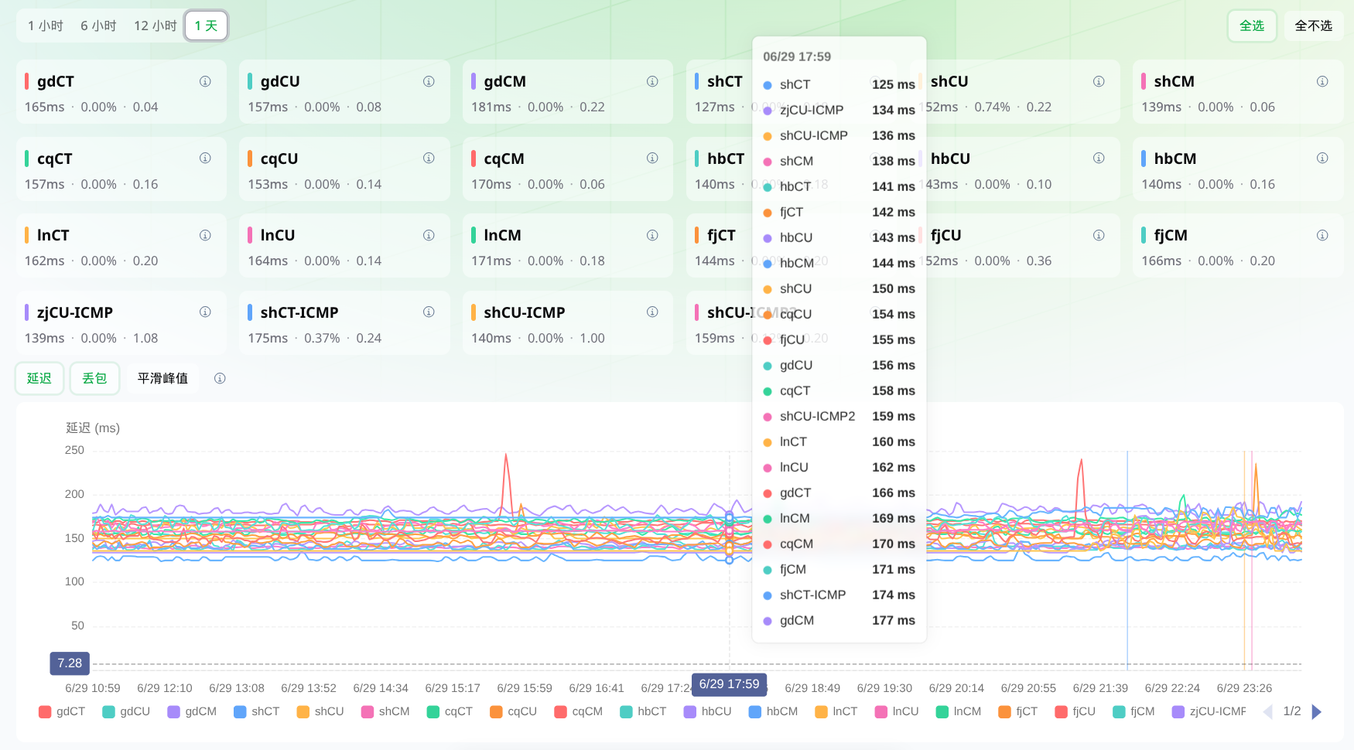Toggle gdCT series in chart legend
The width and height of the screenshot is (1354, 750).
[x=62, y=711]
